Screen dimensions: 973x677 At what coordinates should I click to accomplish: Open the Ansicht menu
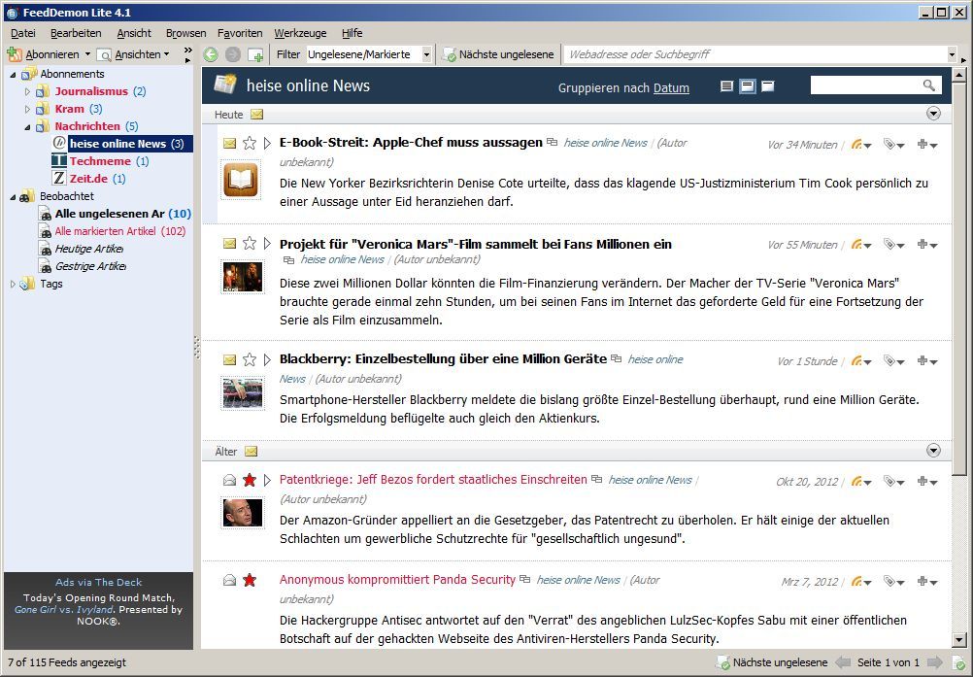coord(134,33)
